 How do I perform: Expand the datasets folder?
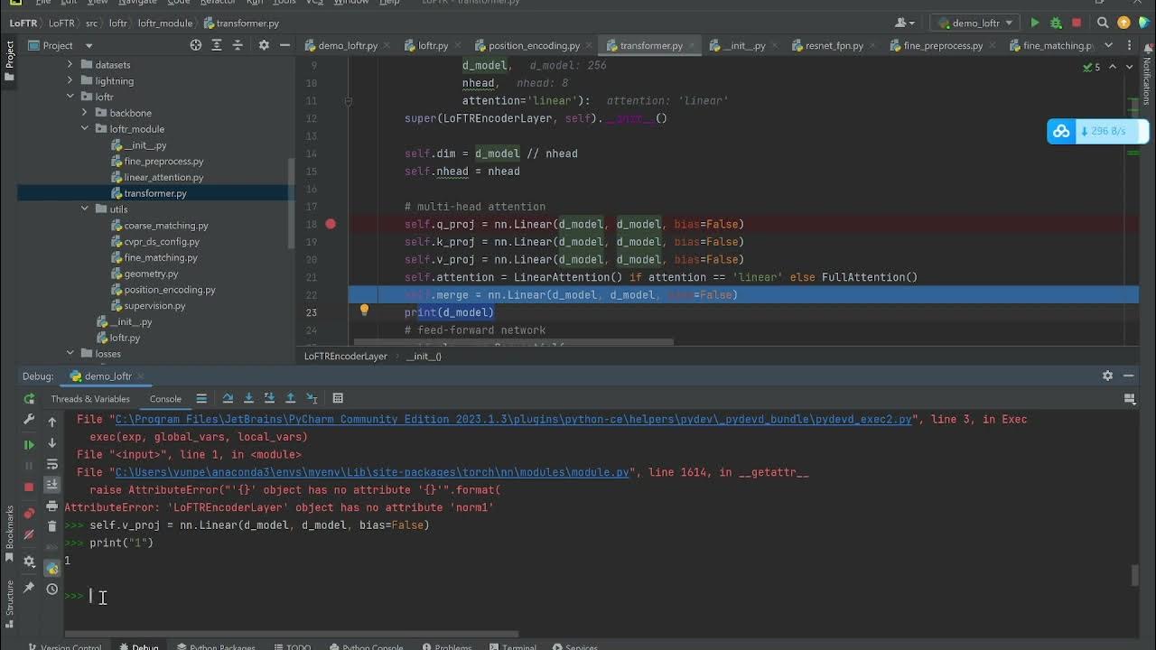[70, 65]
